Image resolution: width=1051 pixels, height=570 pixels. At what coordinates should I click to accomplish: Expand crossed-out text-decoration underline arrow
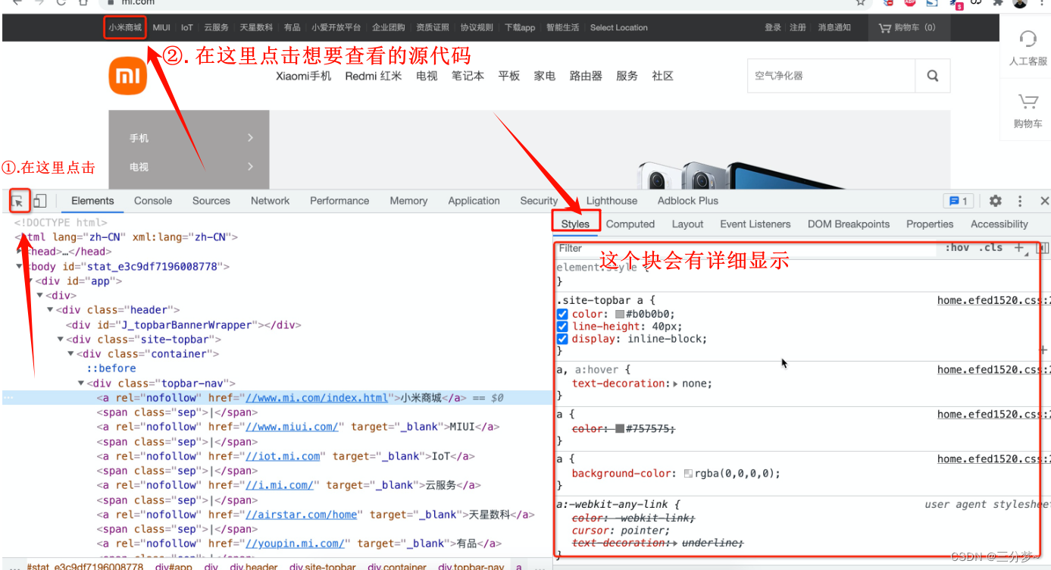(x=675, y=543)
